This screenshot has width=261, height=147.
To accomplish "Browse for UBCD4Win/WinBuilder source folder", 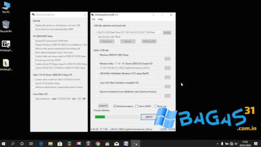I will (167, 77).
